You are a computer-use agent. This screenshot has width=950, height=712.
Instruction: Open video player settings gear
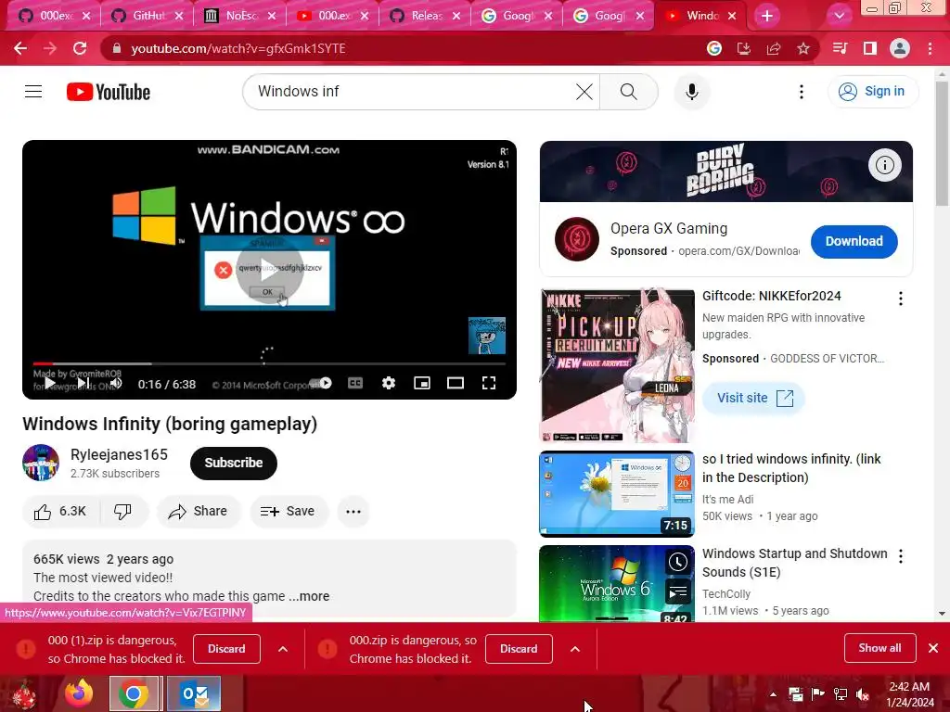click(389, 383)
